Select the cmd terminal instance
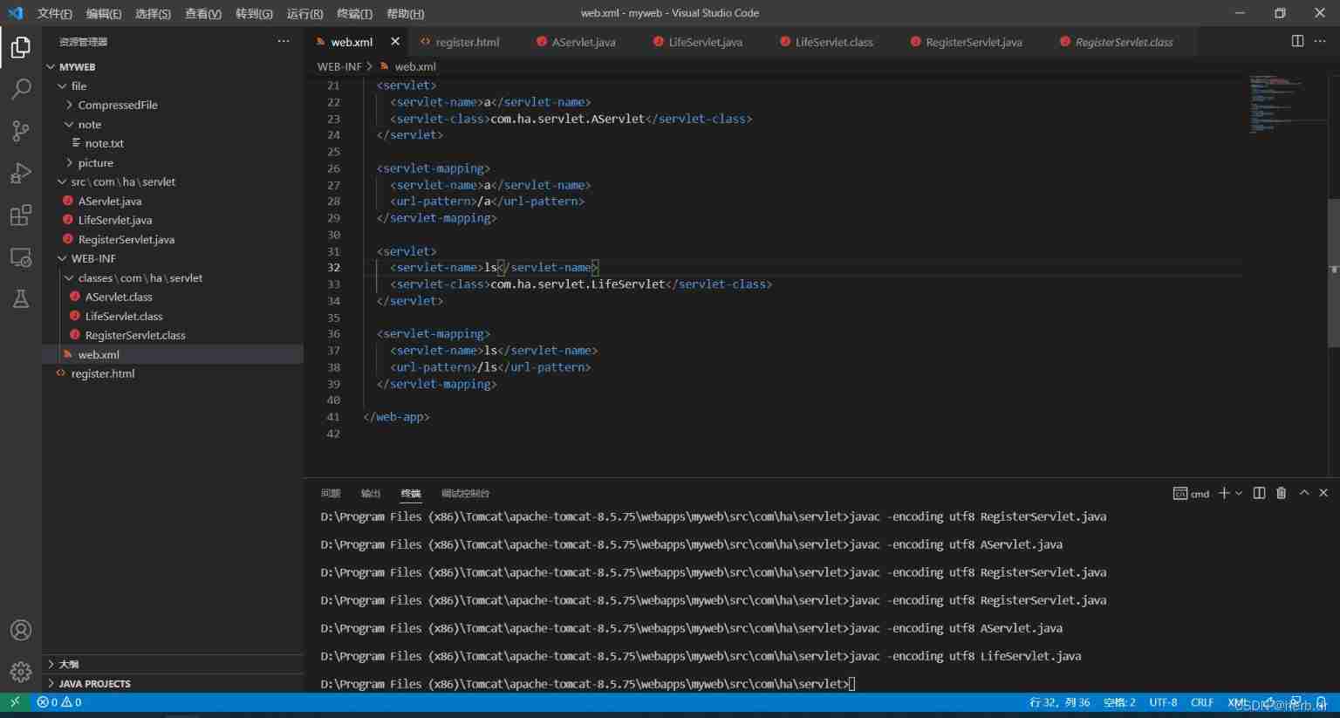The image size is (1340, 718). pos(1191,494)
